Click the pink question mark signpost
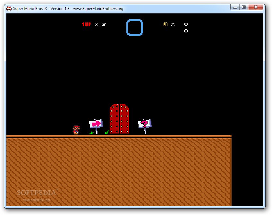The width and height of the screenshot is (272, 215). [145, 126]
